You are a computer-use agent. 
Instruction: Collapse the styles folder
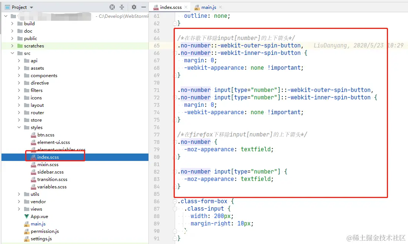click(19, 128)
